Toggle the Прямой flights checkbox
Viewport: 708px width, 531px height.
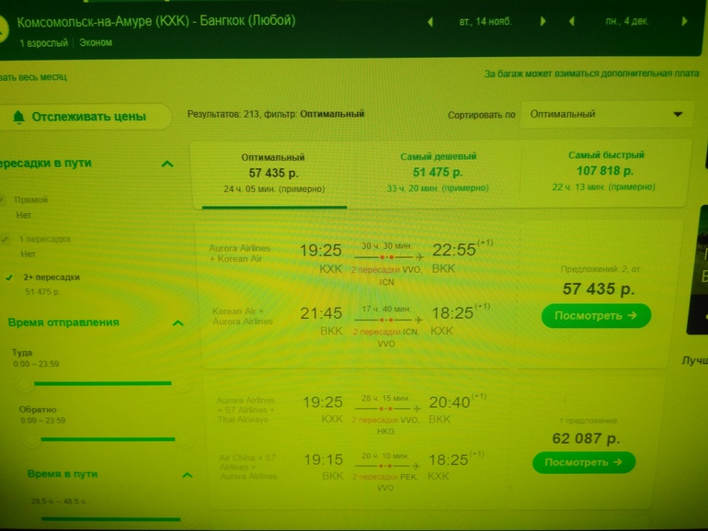(x=3, y=199)
